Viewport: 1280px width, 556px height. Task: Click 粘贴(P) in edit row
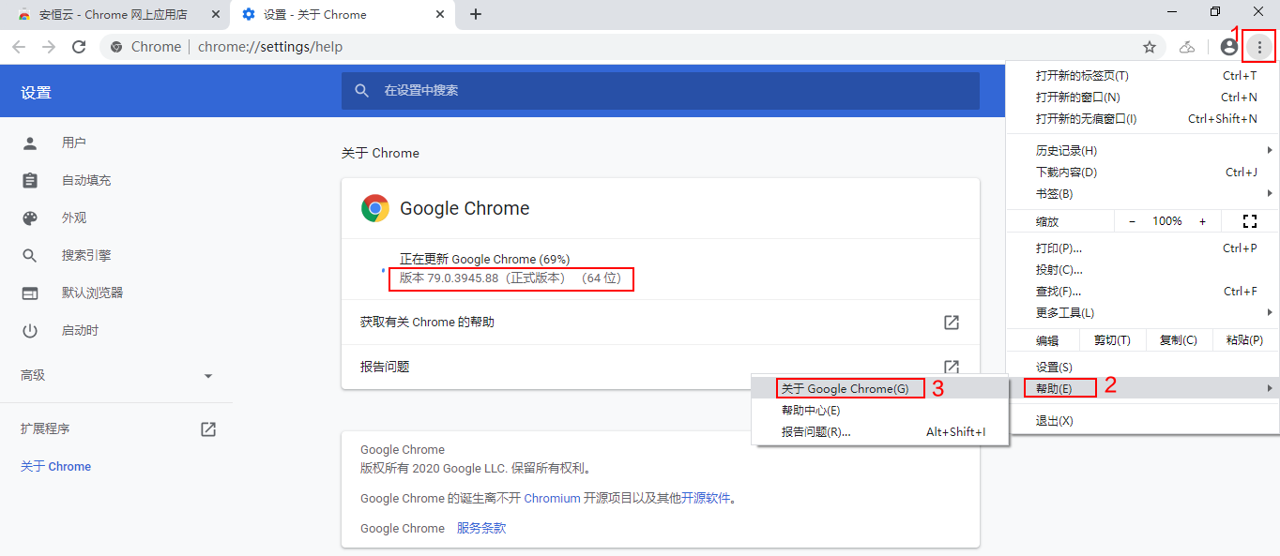(x=1244, y=340)
